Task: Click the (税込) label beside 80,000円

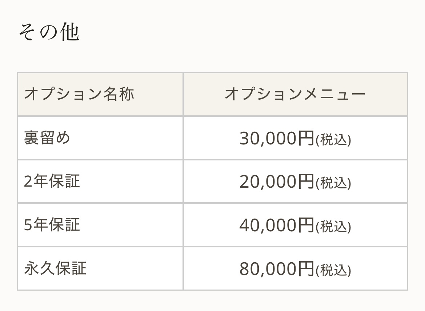Action: pos(333,270)
